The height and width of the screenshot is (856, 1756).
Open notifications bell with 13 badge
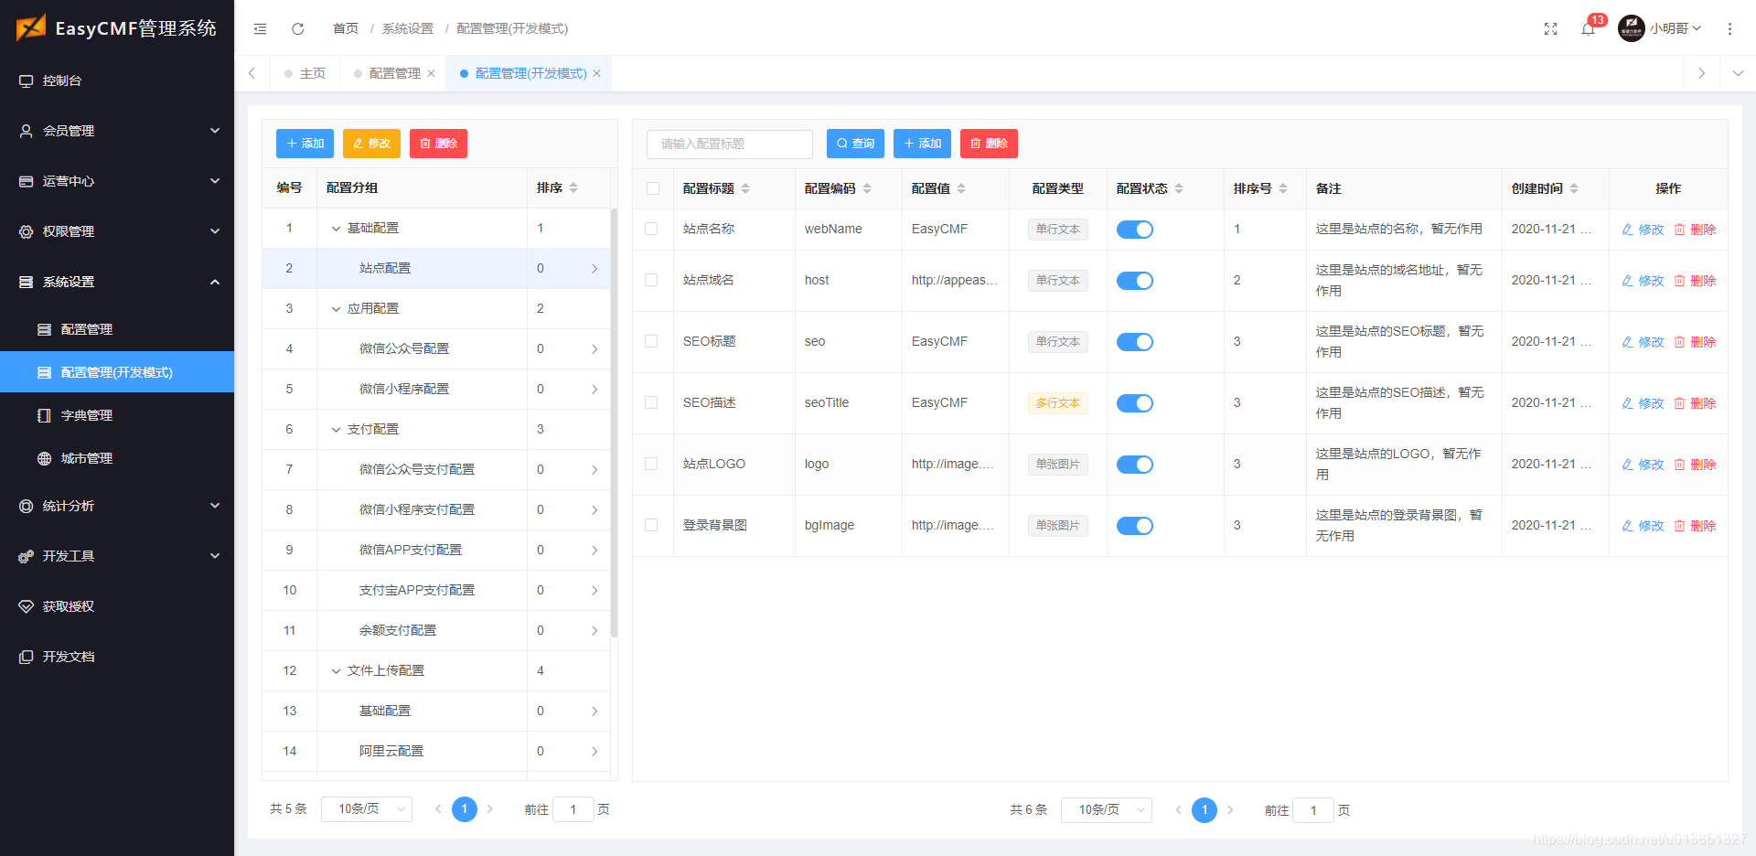pos(1589,28)
